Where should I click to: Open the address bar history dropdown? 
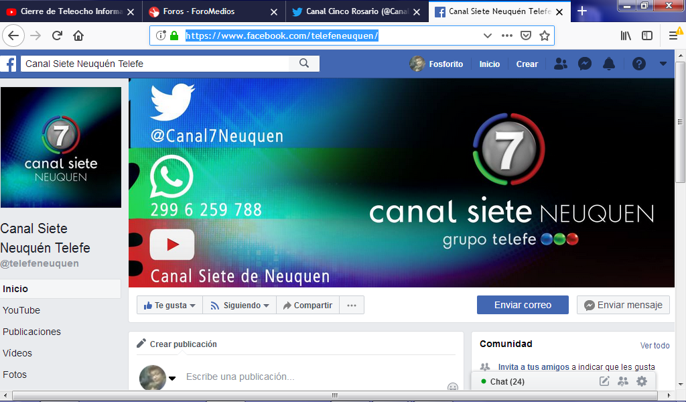pos(487,36)
